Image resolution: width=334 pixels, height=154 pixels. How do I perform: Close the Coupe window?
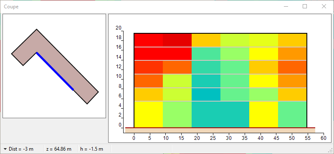[324, 6]
